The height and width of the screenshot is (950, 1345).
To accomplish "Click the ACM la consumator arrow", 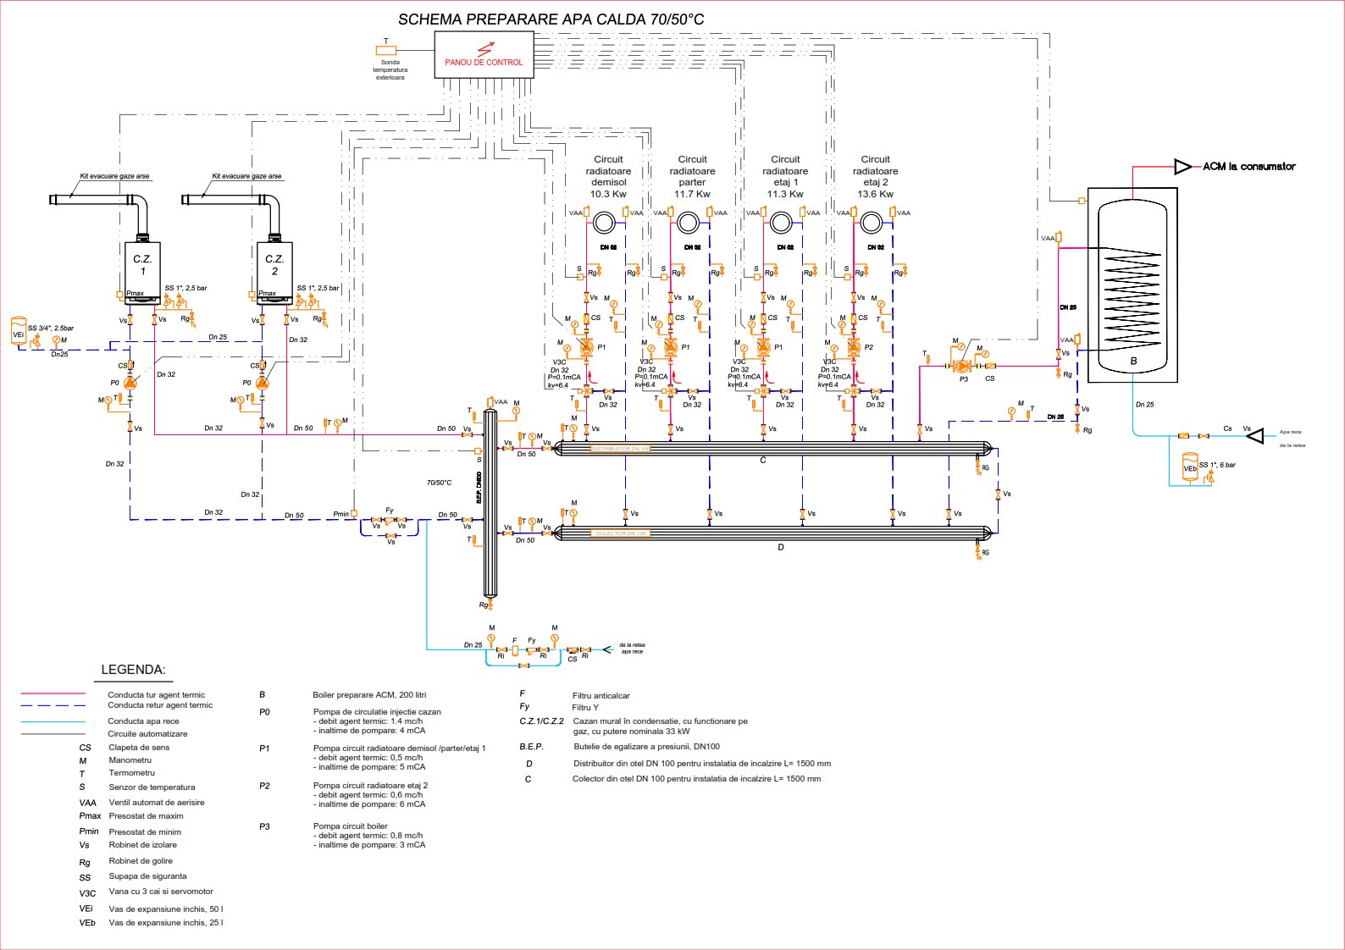I will 1182,167.
